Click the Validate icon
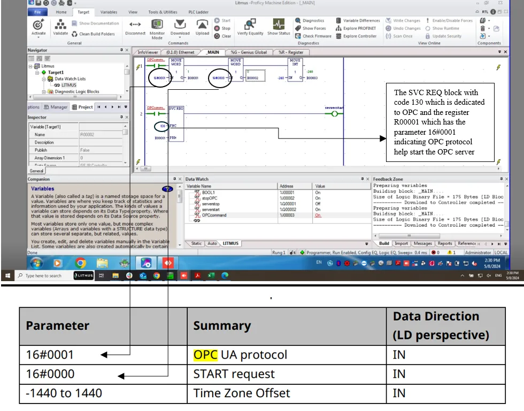Viewport: 524px width, 411px height. pyautogui.click(x=60, y=27)
